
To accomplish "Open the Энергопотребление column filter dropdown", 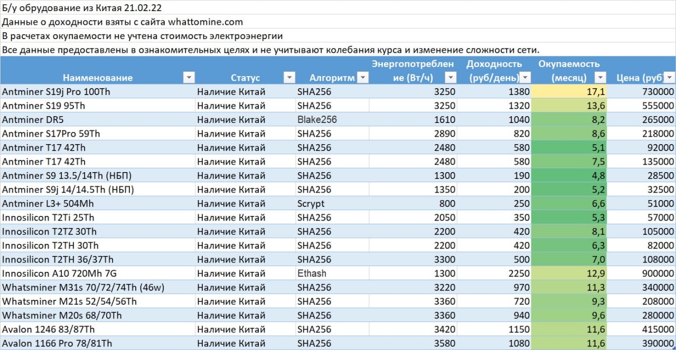I will coord(450,78).
